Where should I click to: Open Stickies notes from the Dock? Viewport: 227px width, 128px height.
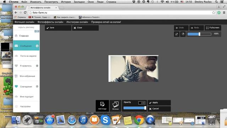pyautogui.click(x=128, y=120)
